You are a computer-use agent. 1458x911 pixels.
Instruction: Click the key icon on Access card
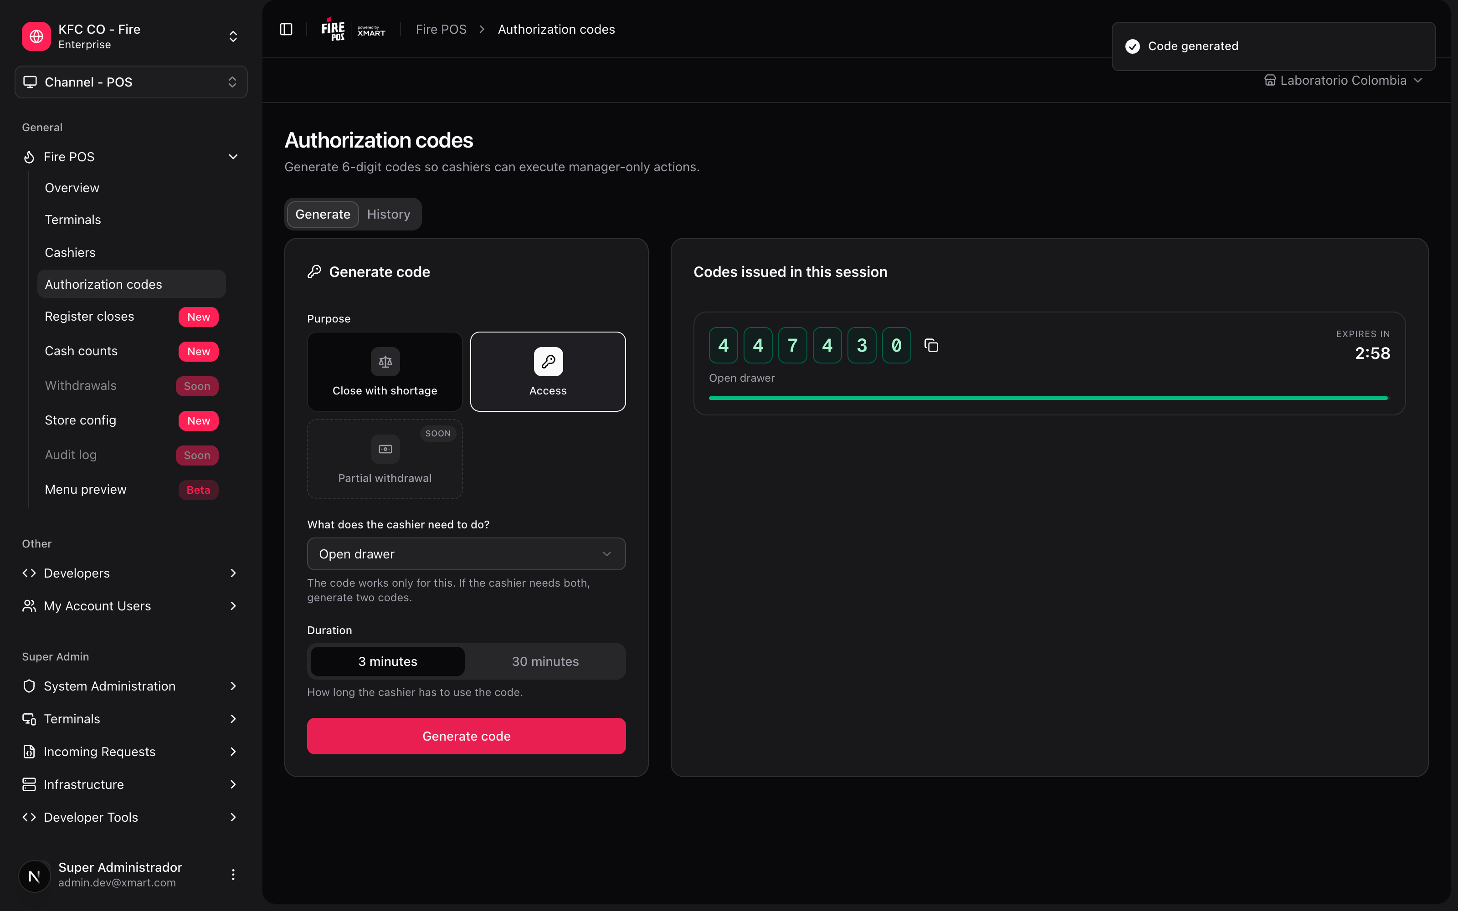click(548, 362)
